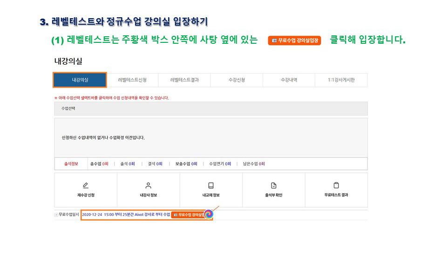Open the 레벨테스트결과 tab

click(x=184, y=80)
